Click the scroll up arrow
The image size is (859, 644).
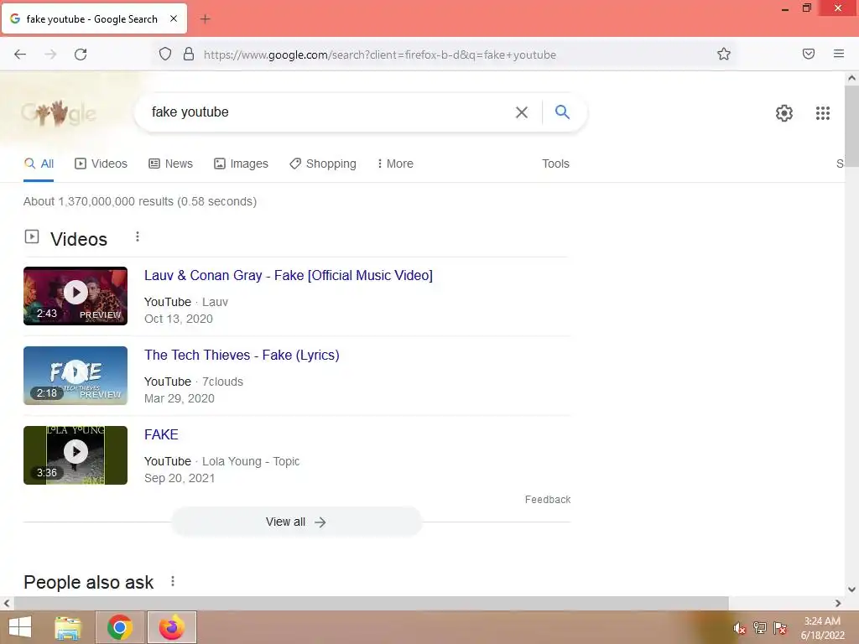[x=851, y=78]
